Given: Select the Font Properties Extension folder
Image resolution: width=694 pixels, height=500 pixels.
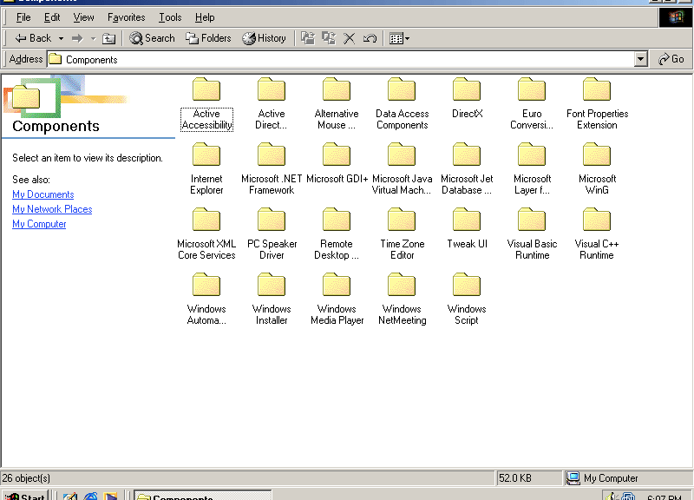Looking at the screenshot, I should point(597,104).
